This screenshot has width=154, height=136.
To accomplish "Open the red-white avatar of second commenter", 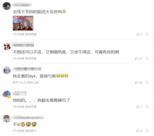I will (x=7, y=46).
